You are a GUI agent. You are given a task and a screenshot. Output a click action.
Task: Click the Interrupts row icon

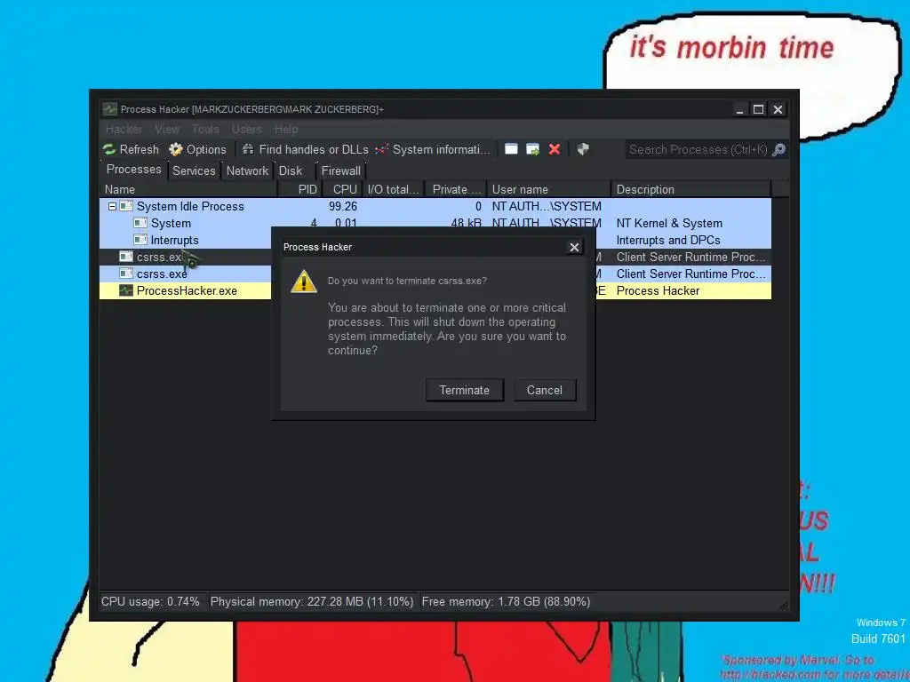coord(140,240)
